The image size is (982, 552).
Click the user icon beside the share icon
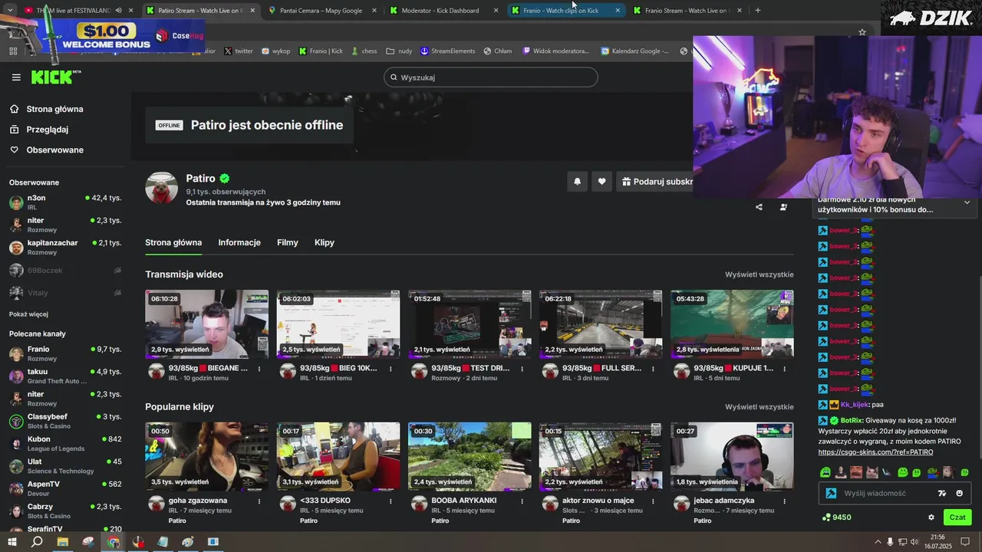click(783, 207)
